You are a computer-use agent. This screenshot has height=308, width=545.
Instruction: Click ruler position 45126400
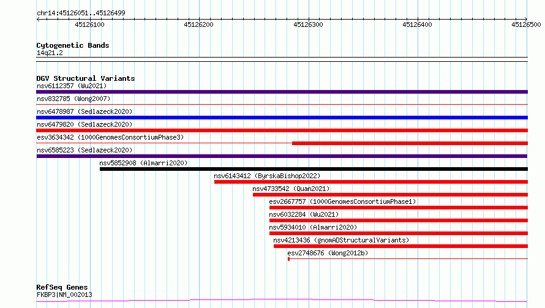[x=418, y=24]
